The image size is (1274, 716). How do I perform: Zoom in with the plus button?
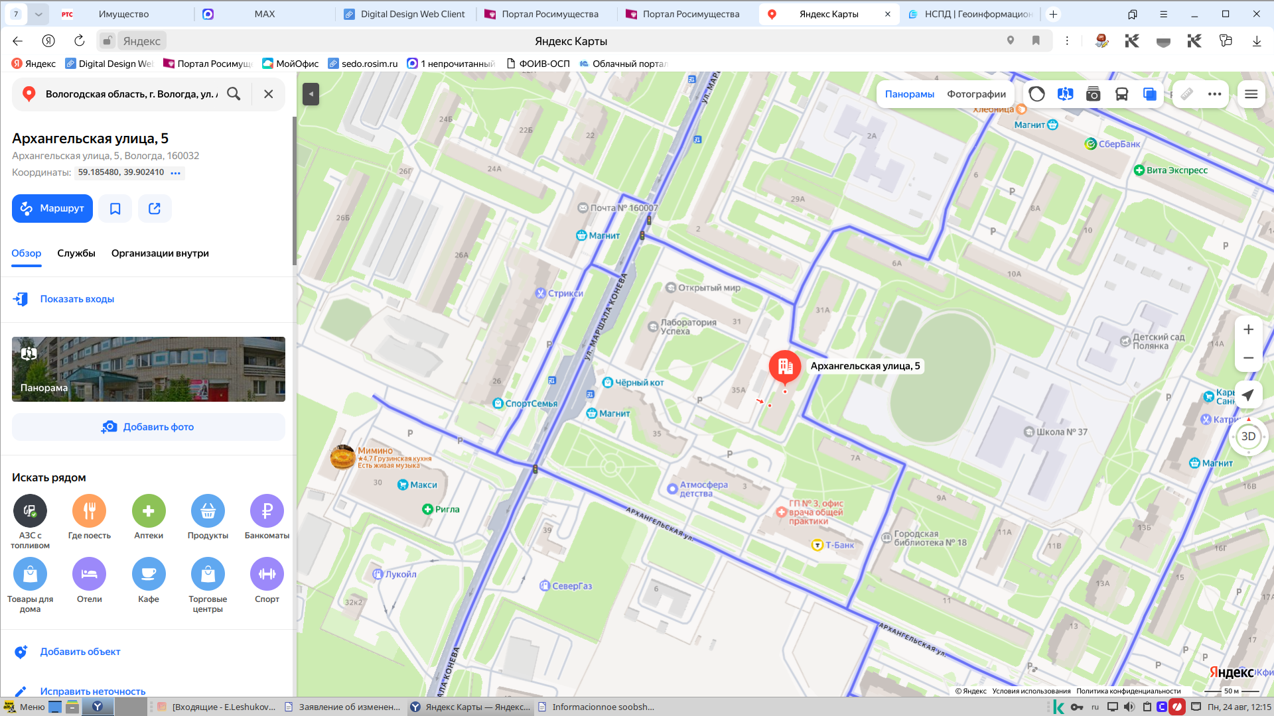(x=1248, y=329)
